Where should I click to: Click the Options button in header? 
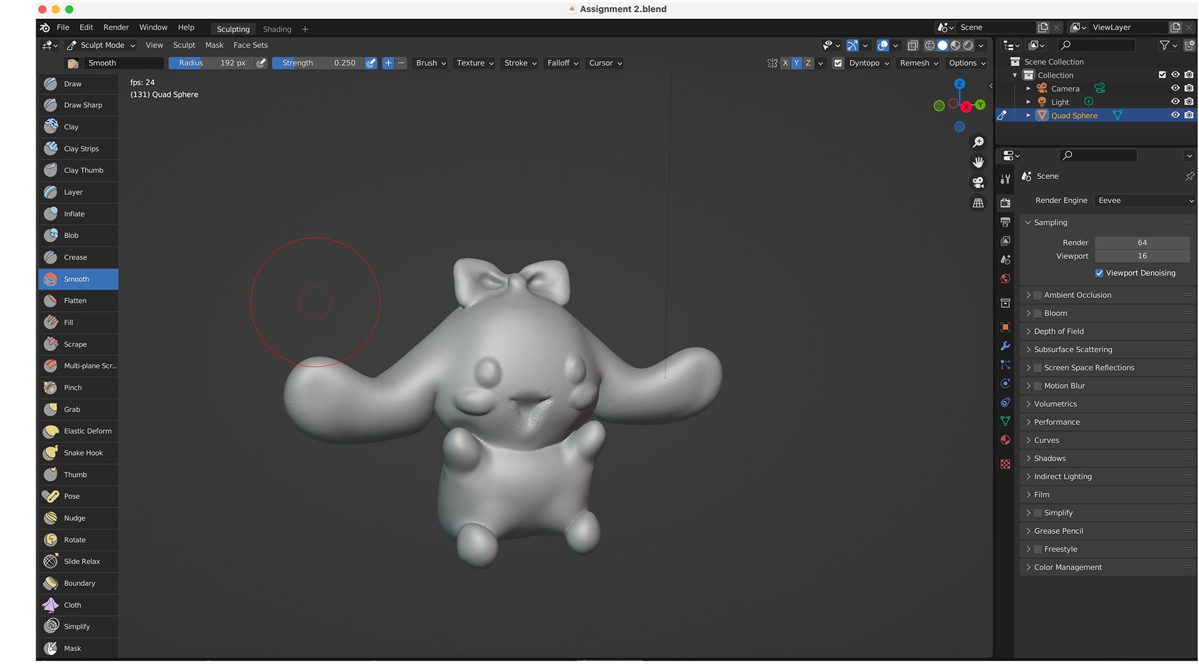(x=967, y=63)
